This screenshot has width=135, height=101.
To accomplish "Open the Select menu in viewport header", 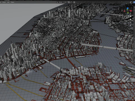I will click(x=4, y=2).
